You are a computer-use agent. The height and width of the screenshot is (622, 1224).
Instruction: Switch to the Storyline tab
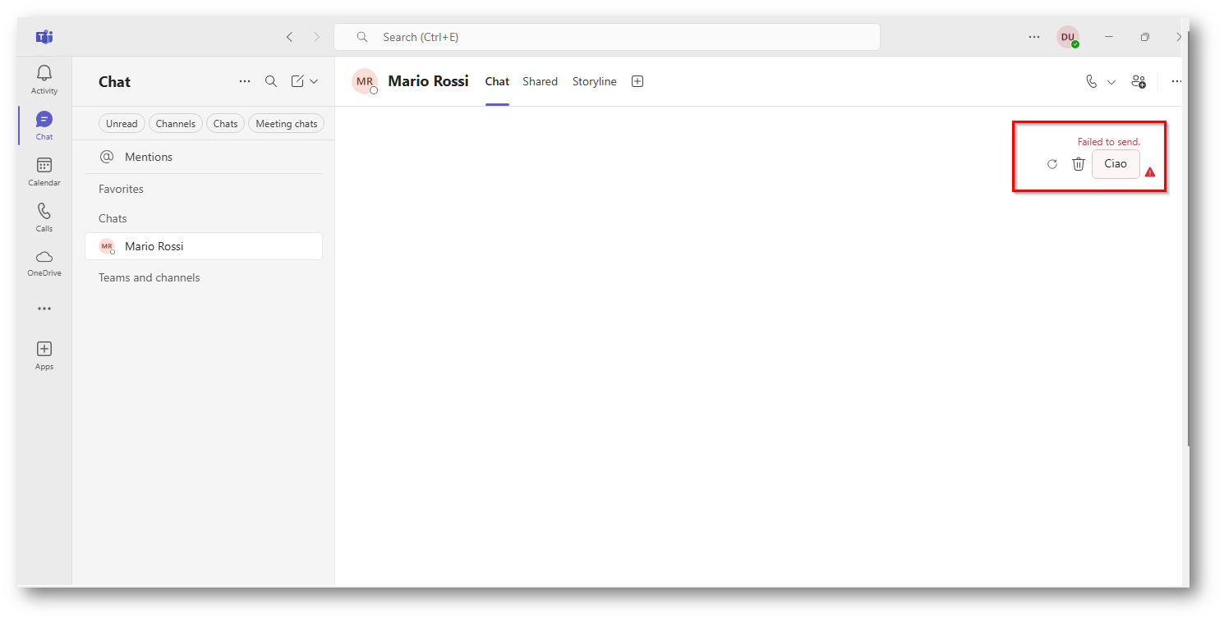tap(595, 81)
